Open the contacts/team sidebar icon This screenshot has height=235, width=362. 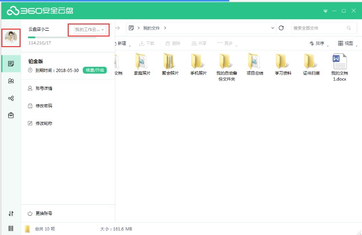coord(11,81)
